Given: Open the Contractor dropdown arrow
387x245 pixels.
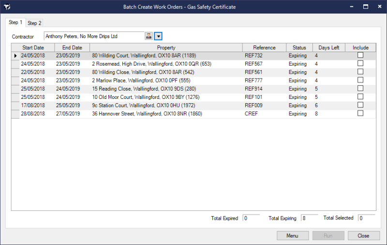Looking at the screenshot, I should point(158,36).
